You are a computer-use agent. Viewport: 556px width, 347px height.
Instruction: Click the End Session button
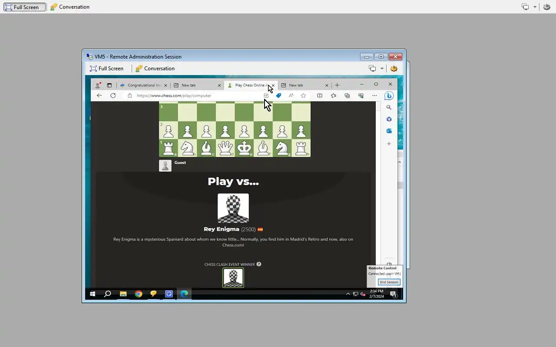(389, 282)
